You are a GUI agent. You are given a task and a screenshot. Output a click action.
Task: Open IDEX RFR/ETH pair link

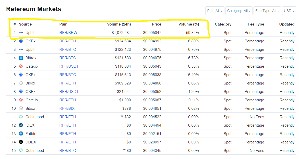tap(68, 125)
